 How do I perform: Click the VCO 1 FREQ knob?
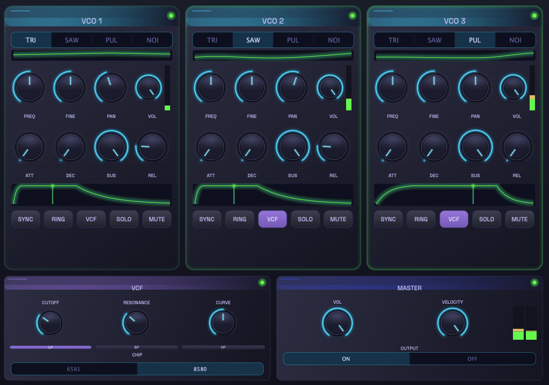point(30,87)
